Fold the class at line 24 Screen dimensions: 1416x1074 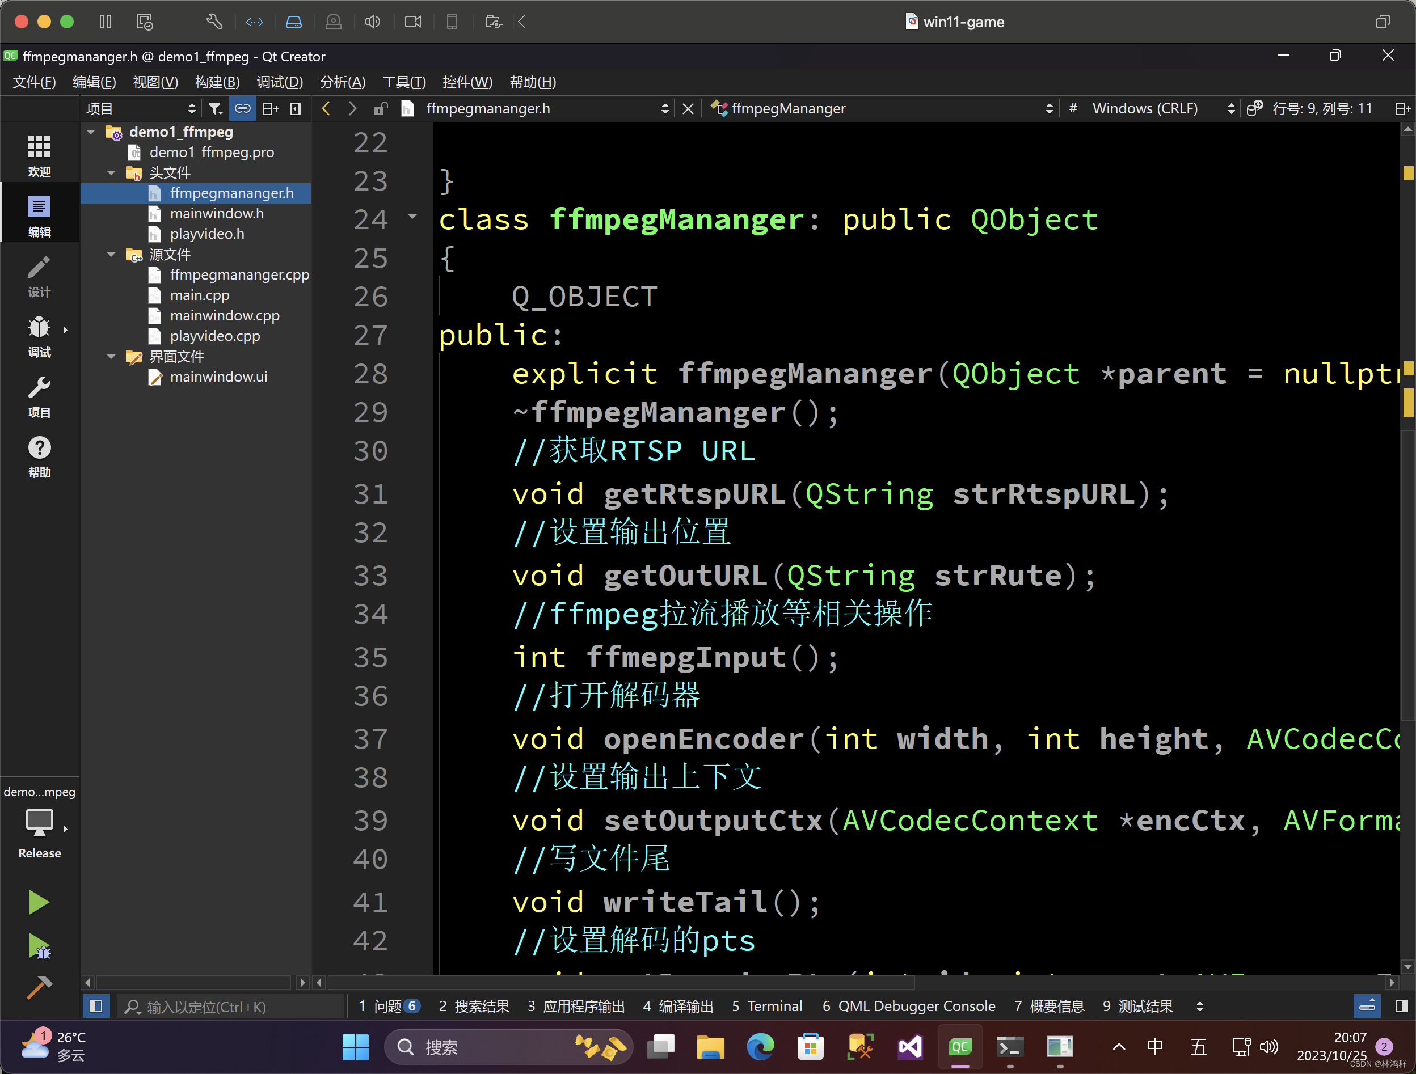click(413, 217)
